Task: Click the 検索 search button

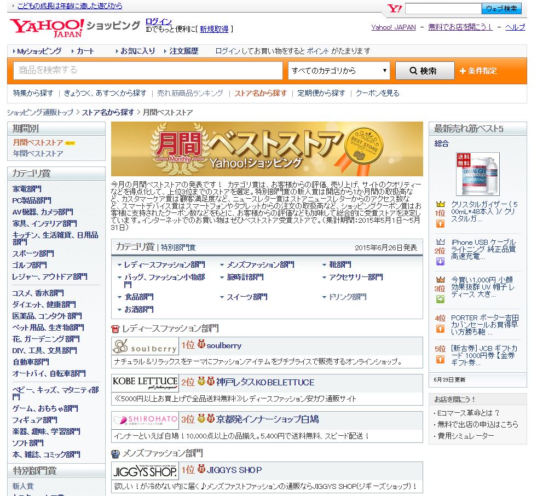Action: [425, 71]
